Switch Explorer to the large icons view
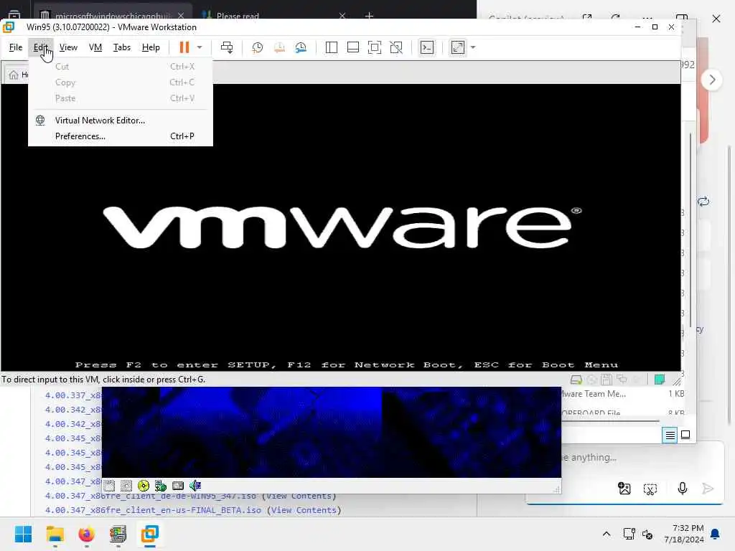Image resolution: width=735 pixels, height=551 pixels. pyautogui.click(x=685, y=435)
